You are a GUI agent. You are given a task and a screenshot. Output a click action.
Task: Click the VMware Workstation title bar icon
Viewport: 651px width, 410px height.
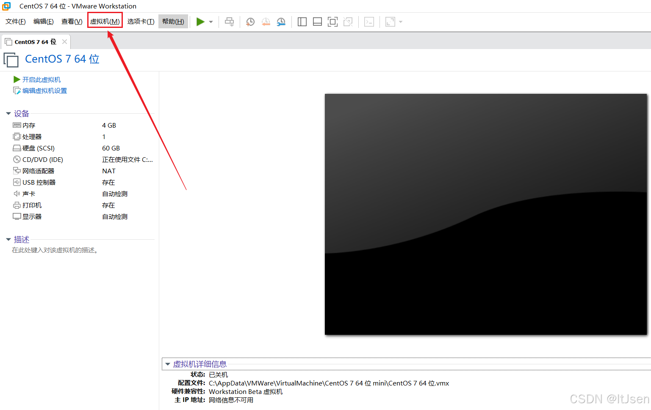(x=6, y=6)
